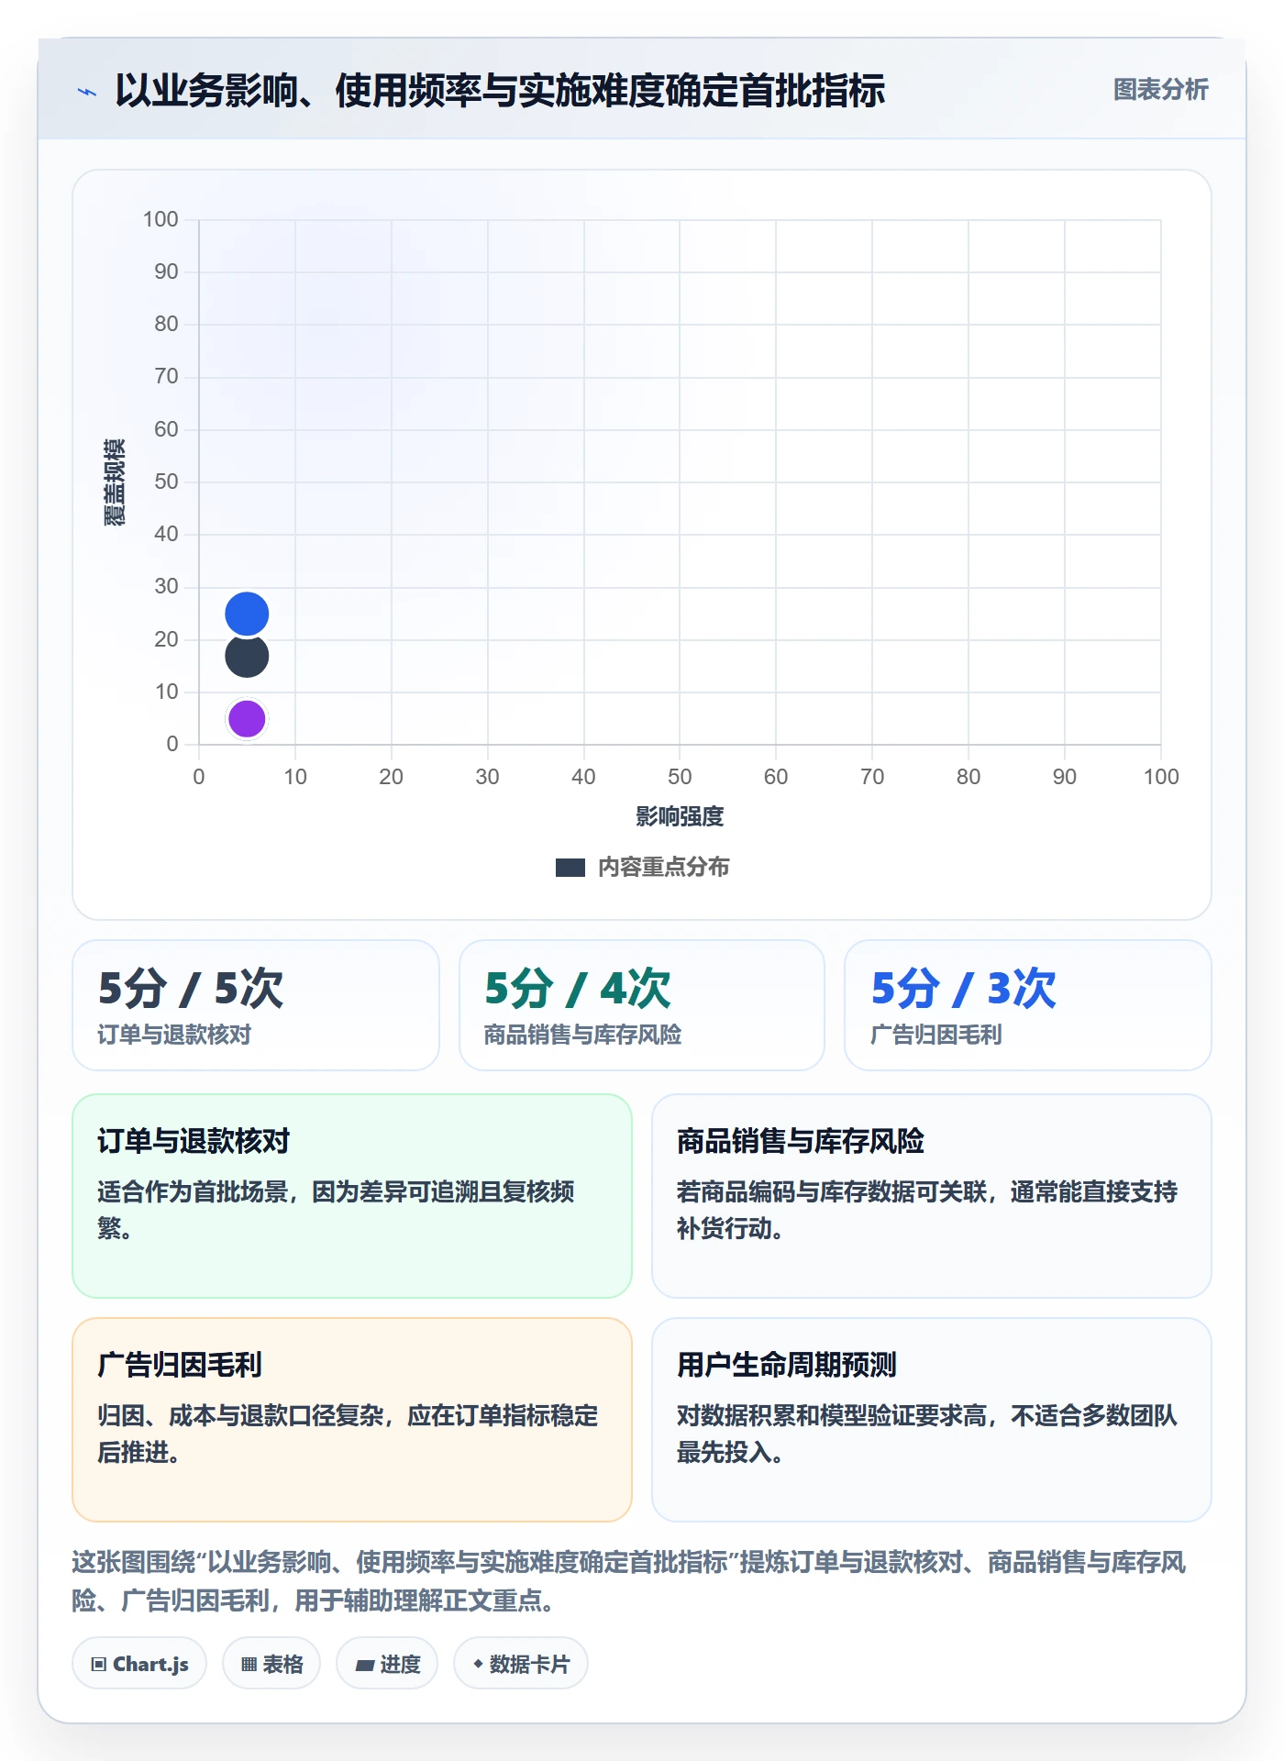Click the summary paragraph starting 这张图围绕

point(629,1581)
